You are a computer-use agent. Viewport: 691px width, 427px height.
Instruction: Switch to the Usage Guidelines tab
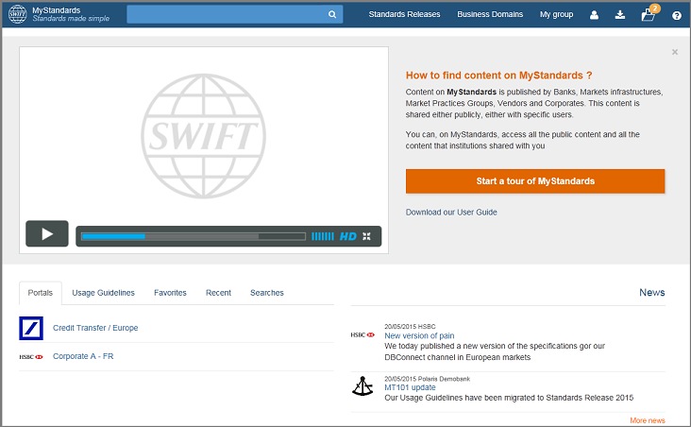point(104,293)
